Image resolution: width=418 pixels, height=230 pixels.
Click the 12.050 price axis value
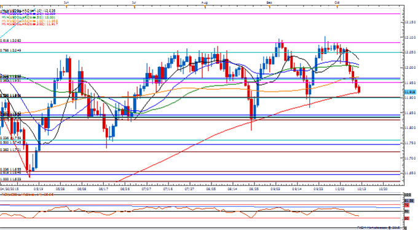[411, 52]
